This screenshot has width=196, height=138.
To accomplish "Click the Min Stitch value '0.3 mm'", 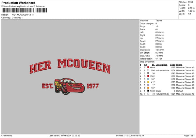I will point(159,53).
